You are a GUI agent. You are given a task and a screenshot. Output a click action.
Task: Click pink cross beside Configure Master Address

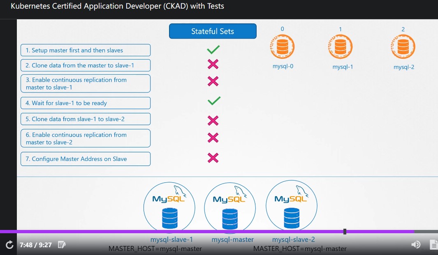(x=213, y=158)
